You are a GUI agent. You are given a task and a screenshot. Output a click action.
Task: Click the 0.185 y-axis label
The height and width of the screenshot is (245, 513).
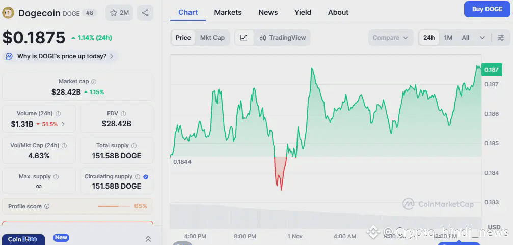pos(492,143)
